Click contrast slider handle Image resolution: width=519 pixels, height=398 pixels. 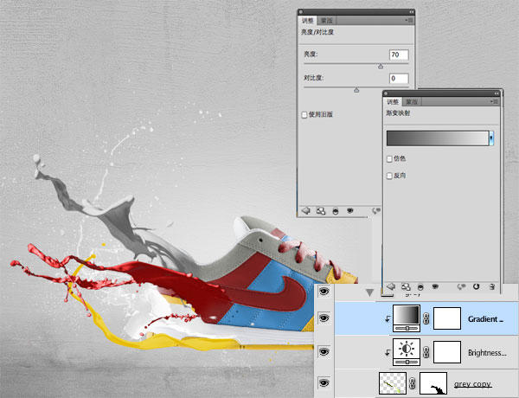(x=356, y=90)
